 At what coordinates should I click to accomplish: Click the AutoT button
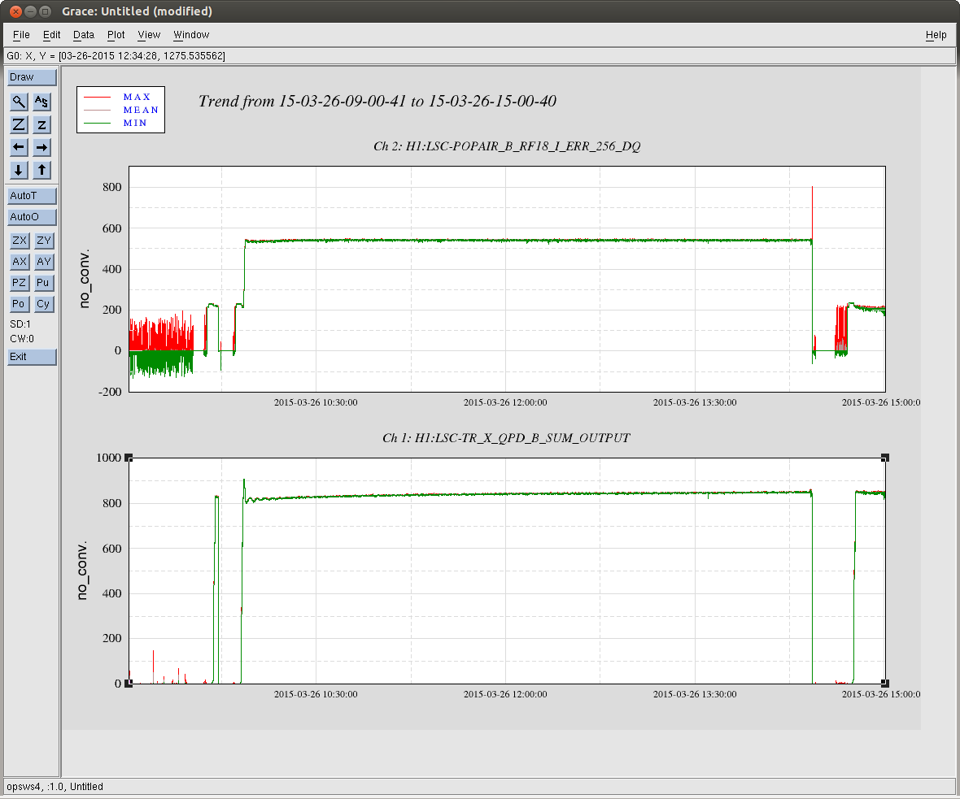32,196
